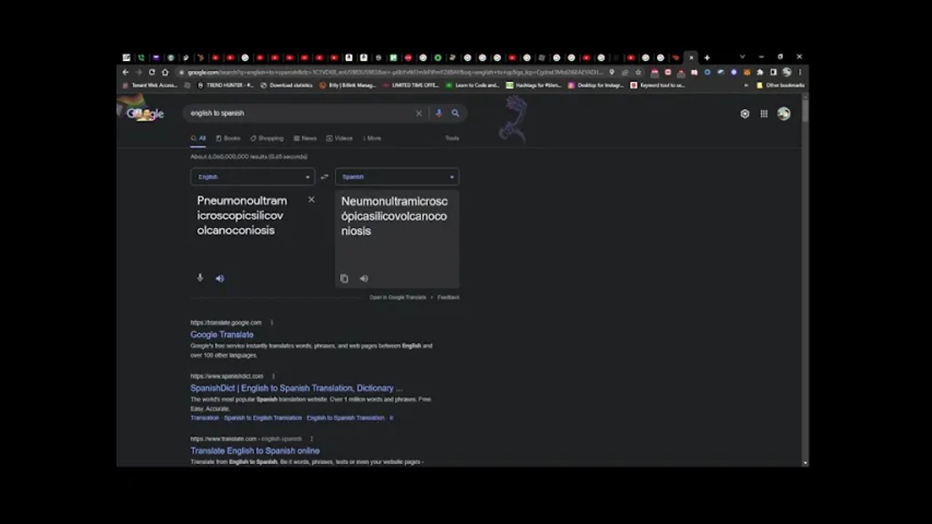Open search Tools
The width and height of the screenshot is (932, 524).
click(452, 138)
